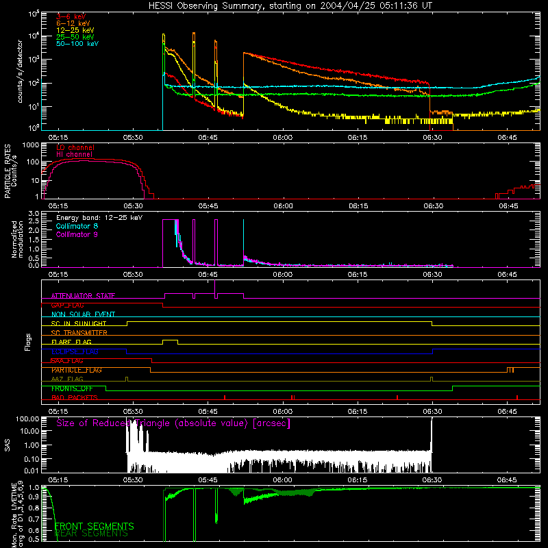Click the FRONT SEGMENTS legend label
This screenshot has width=548, height=548.
[x=95, y=526]
